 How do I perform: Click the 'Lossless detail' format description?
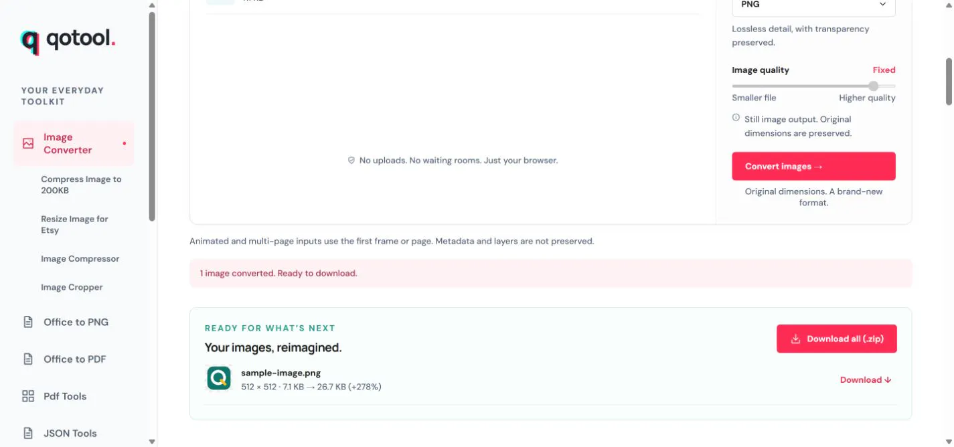[x=801, y=35]
